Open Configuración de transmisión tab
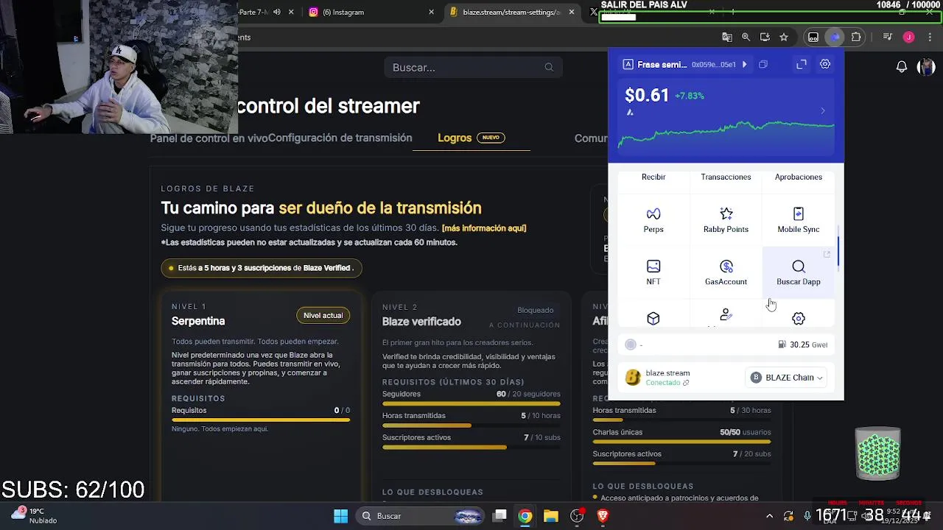Image resolution: width=943 pixels, height=530 pixels. [340, 138]
